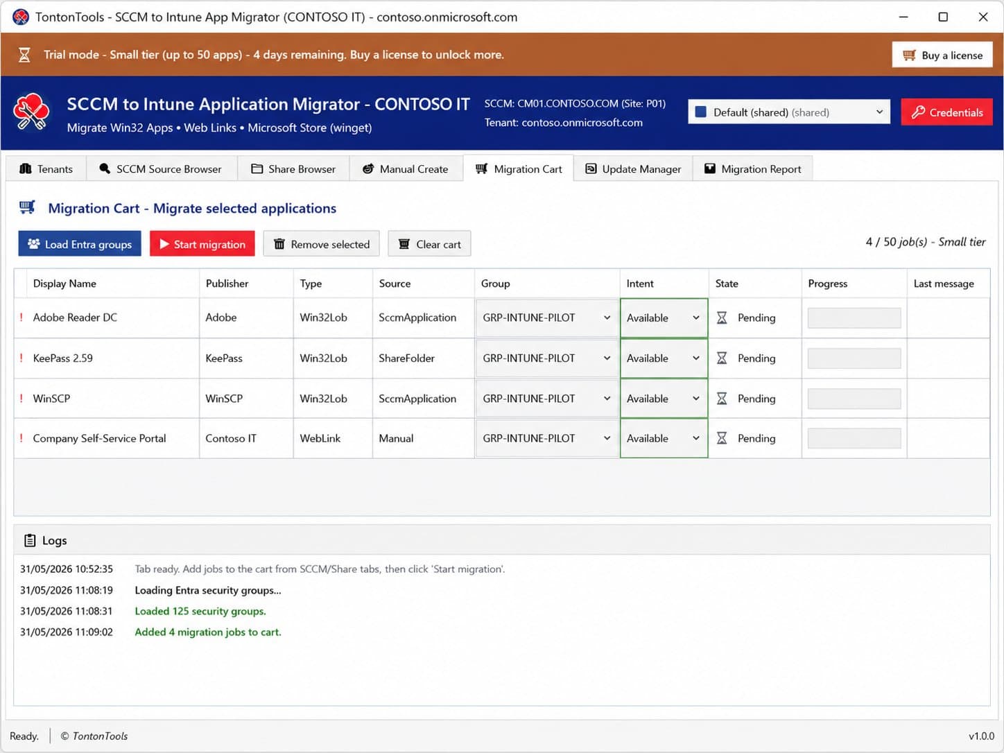The image size is (1004, 753).
Task: Click the pending hourglass in Company Self-Service Portal row
Action: [x=722, y=438]
